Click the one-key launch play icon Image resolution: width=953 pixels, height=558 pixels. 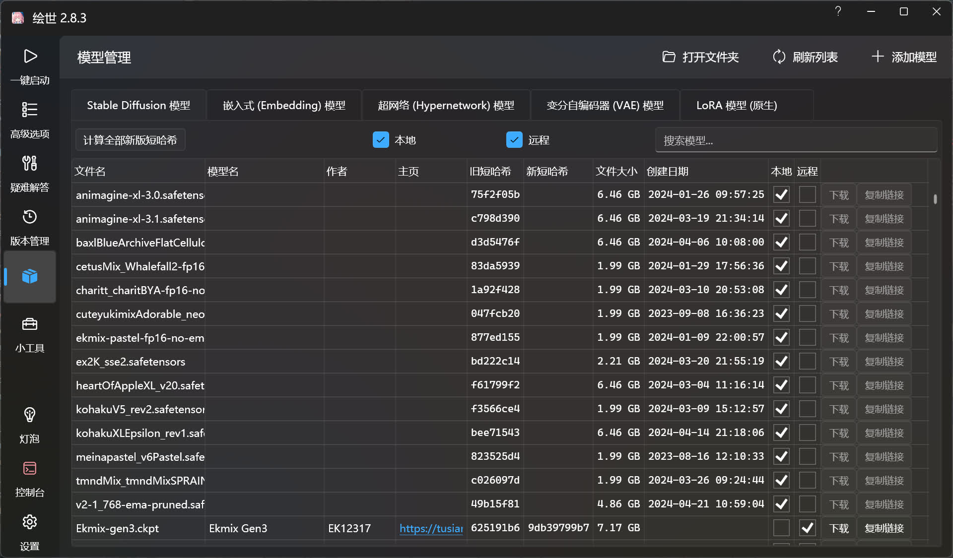(x=30, y=57)
